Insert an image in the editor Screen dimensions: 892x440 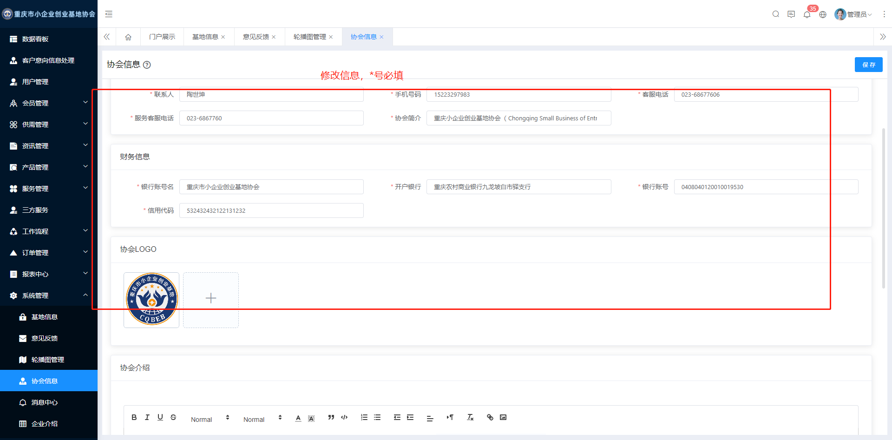point(503,417)
